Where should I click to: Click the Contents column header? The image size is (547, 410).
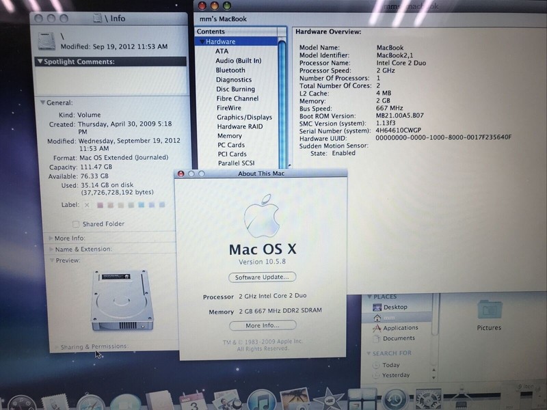(237, 31)
